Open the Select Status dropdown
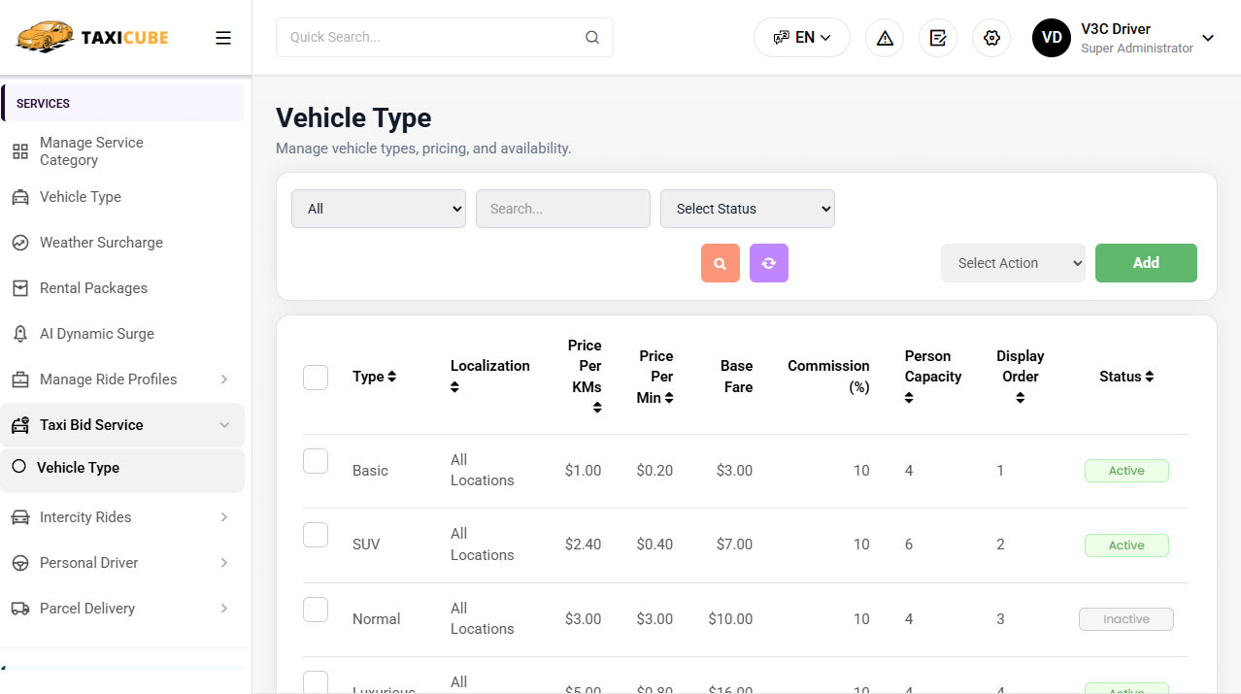The image size is (1241, 694). 748,209
